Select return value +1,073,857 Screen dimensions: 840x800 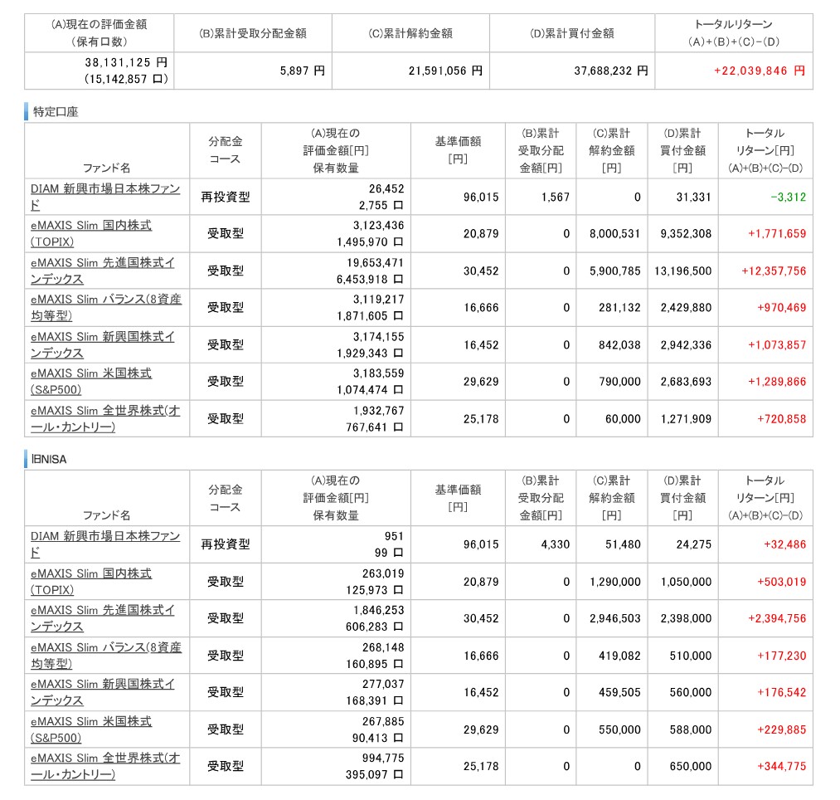[x=777, y=345]
